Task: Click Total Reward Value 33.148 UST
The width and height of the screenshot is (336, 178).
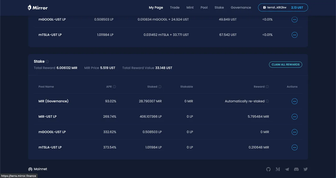Action: tap(164, 68)
